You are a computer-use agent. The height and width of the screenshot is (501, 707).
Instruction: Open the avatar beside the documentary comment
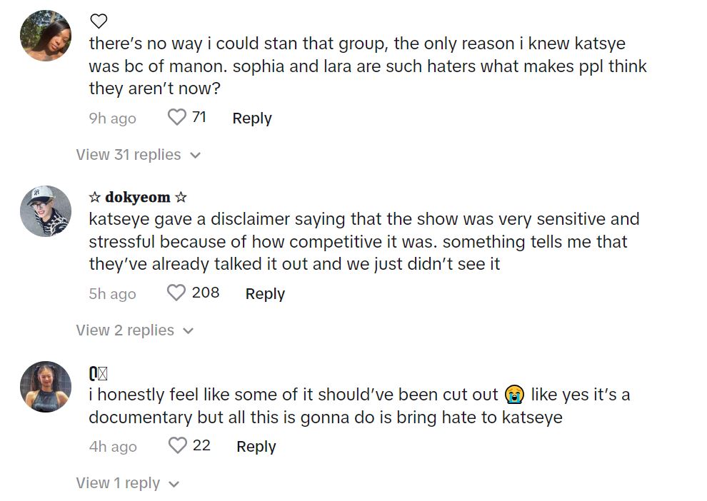click(46, 386)
